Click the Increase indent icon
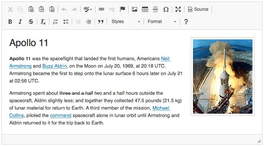Image resolution: width=264 pixels, height=146 pixels. [x=88, y=22]
